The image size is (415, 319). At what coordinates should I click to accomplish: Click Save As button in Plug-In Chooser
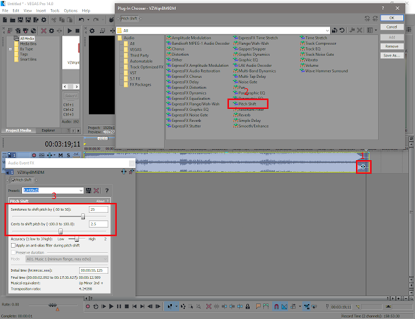point(392,55)
